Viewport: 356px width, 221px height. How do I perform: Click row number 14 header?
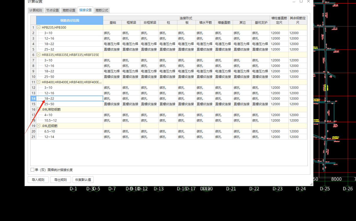point(33,98)
